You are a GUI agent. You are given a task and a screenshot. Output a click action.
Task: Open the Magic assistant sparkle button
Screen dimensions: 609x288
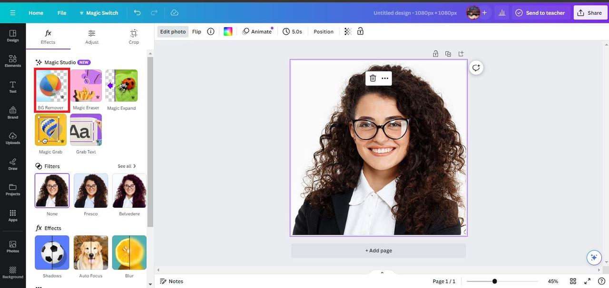pos(594,257)
